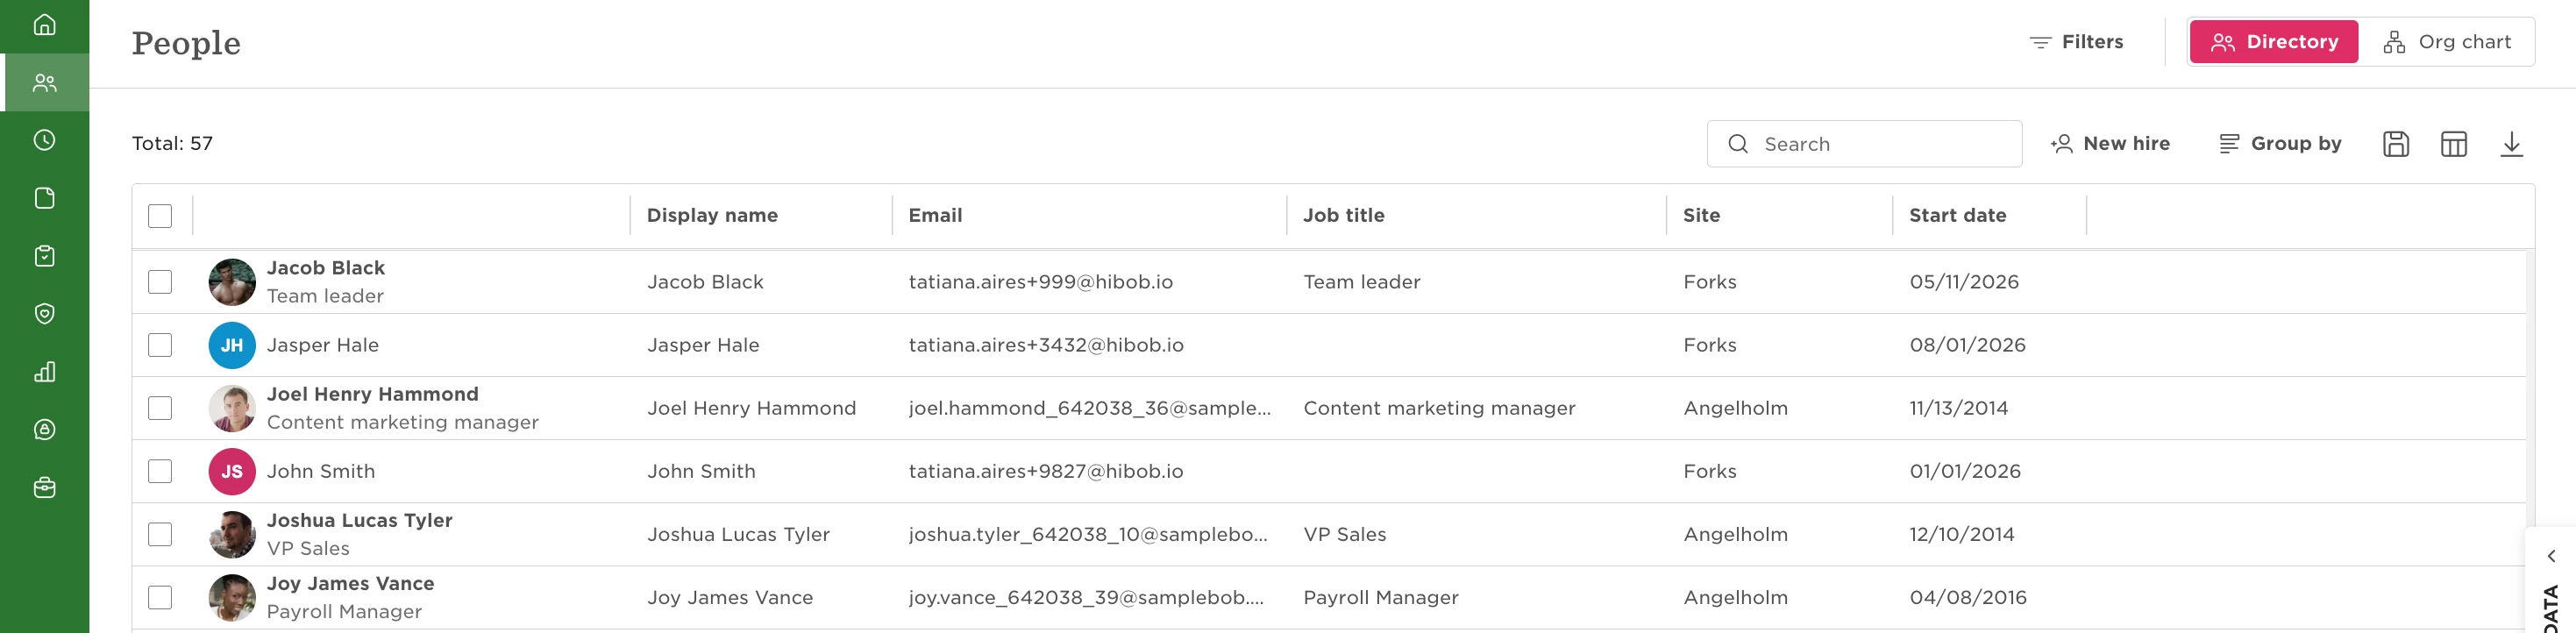Open the Home icon in sidebar

(x=44, y=25)
